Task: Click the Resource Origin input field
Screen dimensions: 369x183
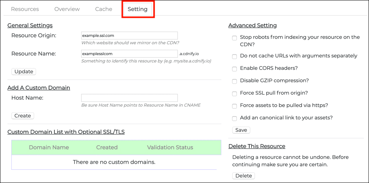Action: (129, 36)
